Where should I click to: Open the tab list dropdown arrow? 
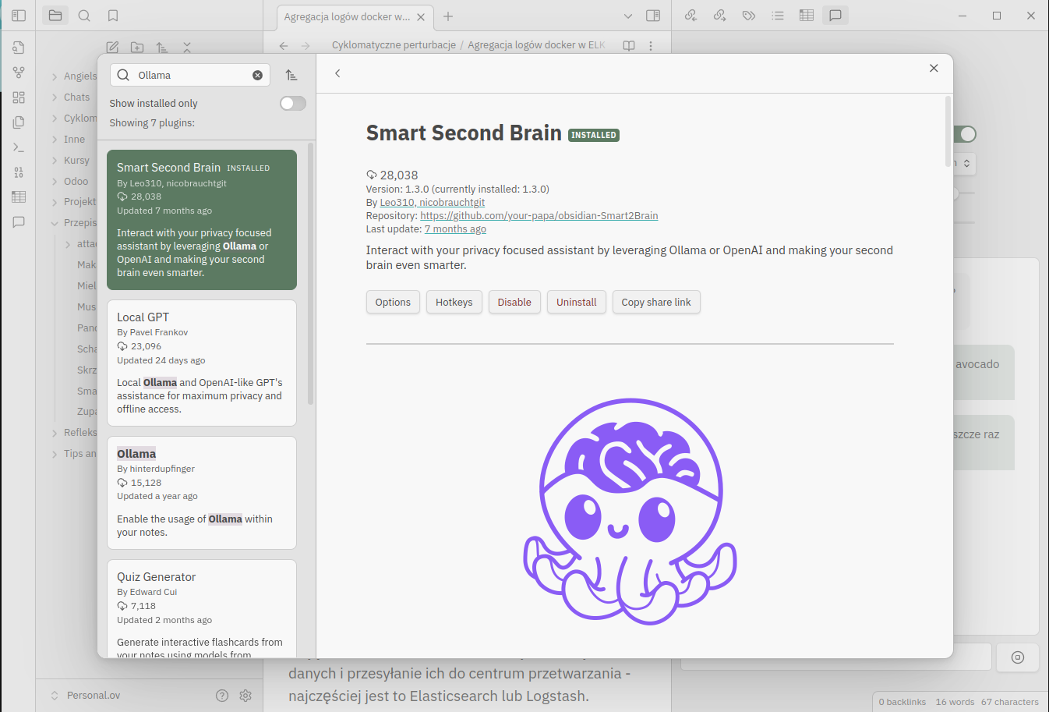pyautogui.click(x=628, y=16)
